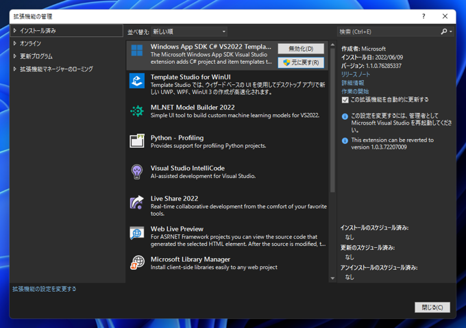This screenshot has height=328, width=466.
Task: Close dialog with 閉じる(C) button
Action: (x=432, y=307)
